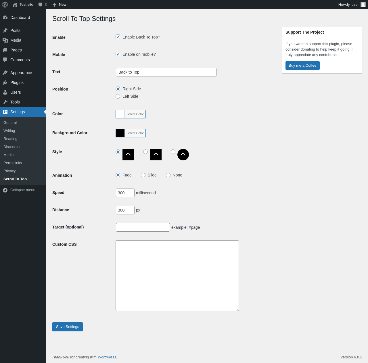
Task: Toggle the Enable Back To Top checkbox
Action: point(118,37)
